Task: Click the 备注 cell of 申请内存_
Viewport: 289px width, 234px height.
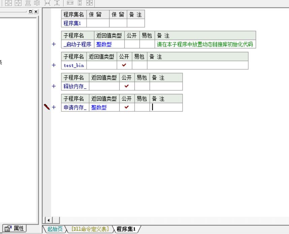Action: pyautogui.click(x=166, y=107)
